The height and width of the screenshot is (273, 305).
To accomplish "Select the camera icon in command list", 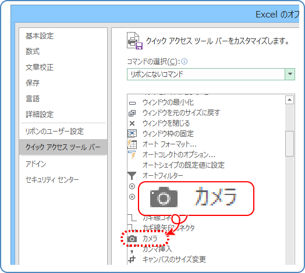I will tap(132, 239).
